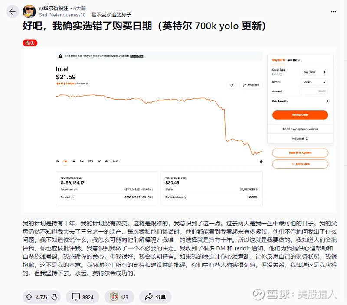The image size is (347, 305).
Task: Open the 8824 comments
Action: pos(82,297)
